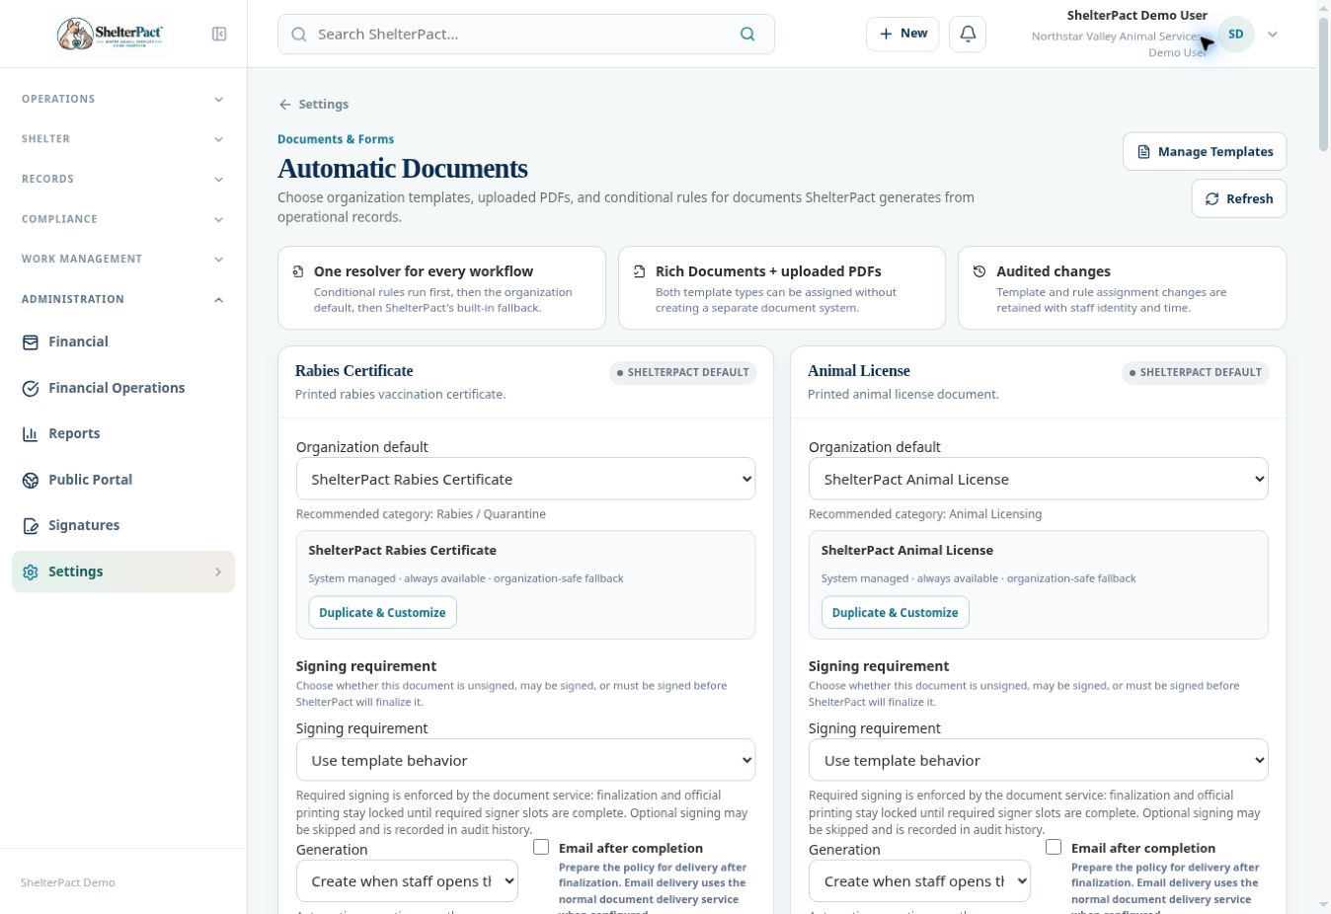
Task: Focus the Search ShelterPact field
Action: point(525,34)
